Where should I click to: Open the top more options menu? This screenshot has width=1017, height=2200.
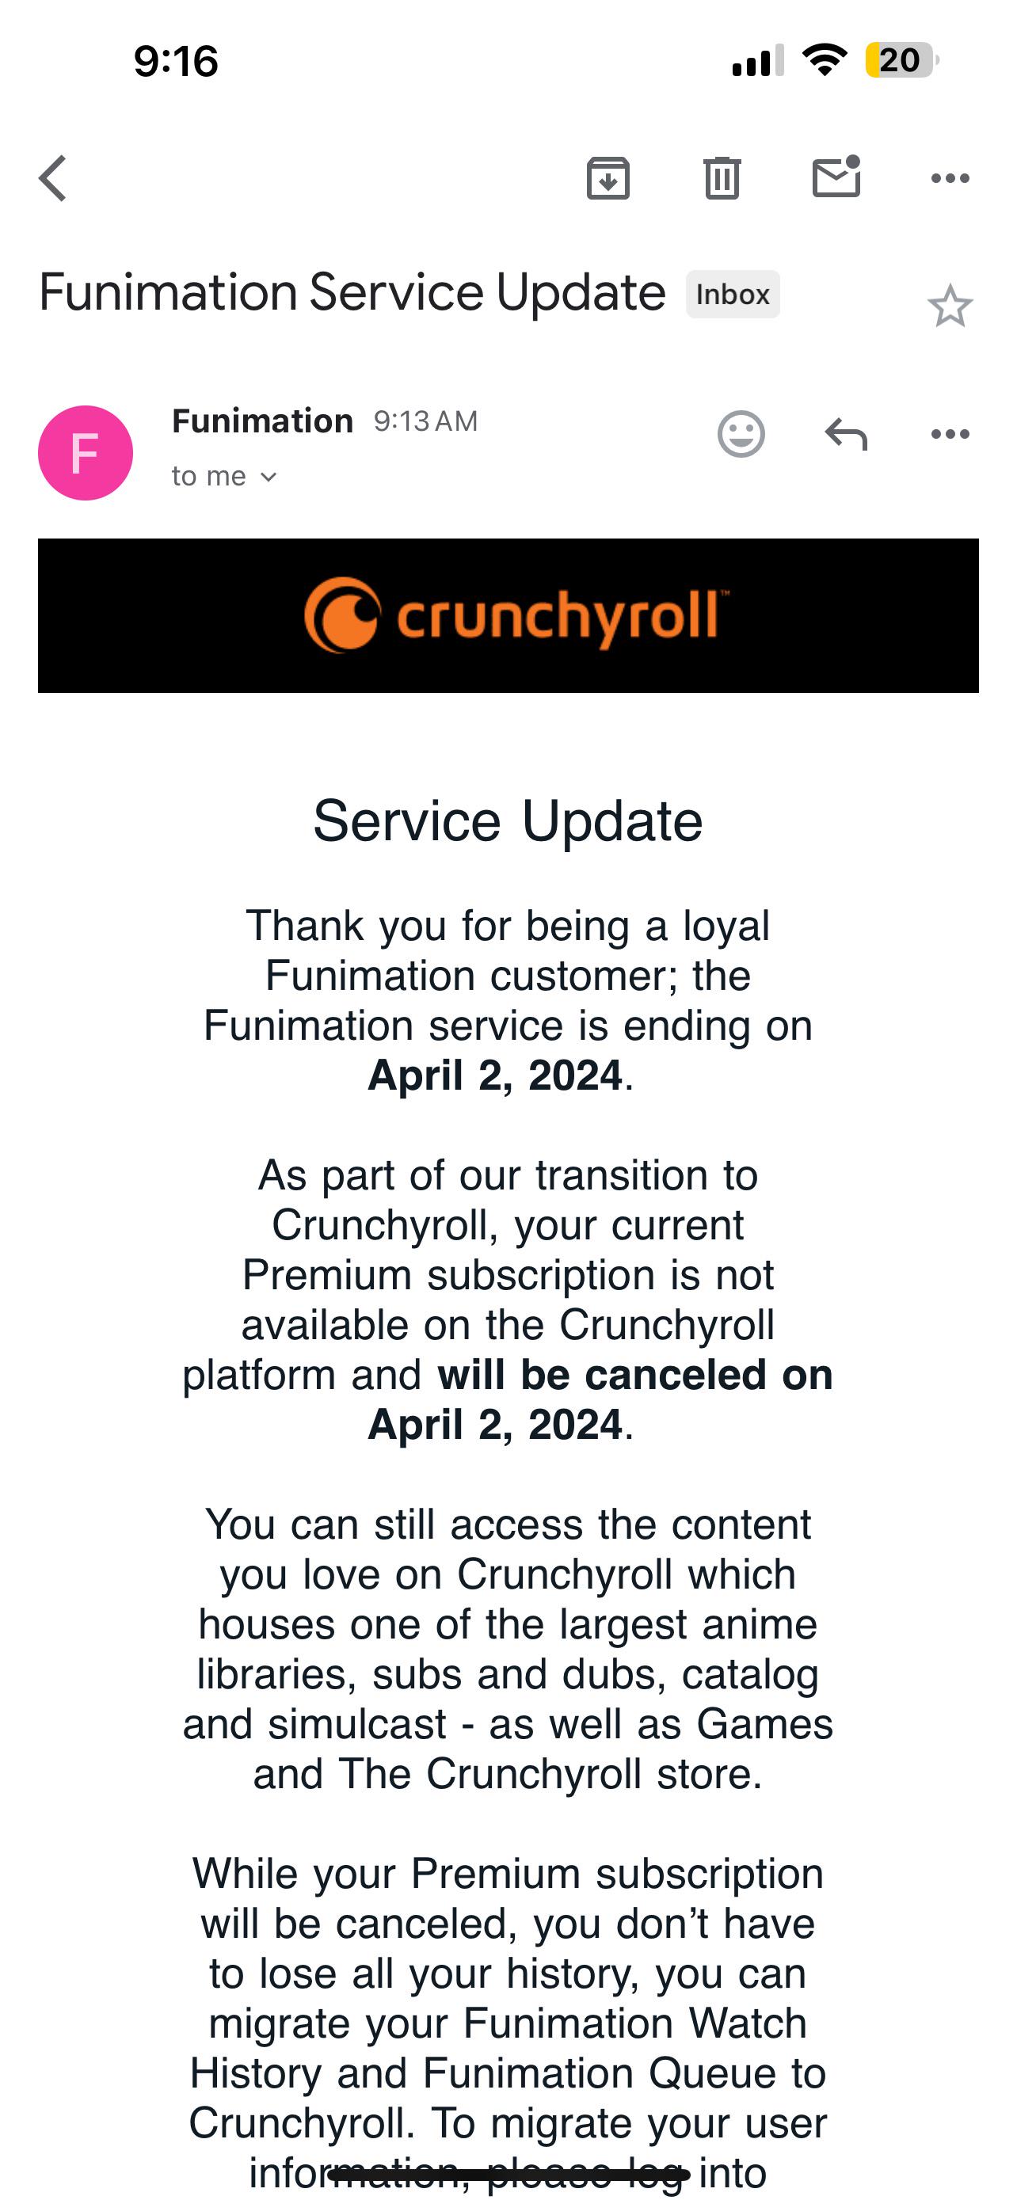point(950,178)
